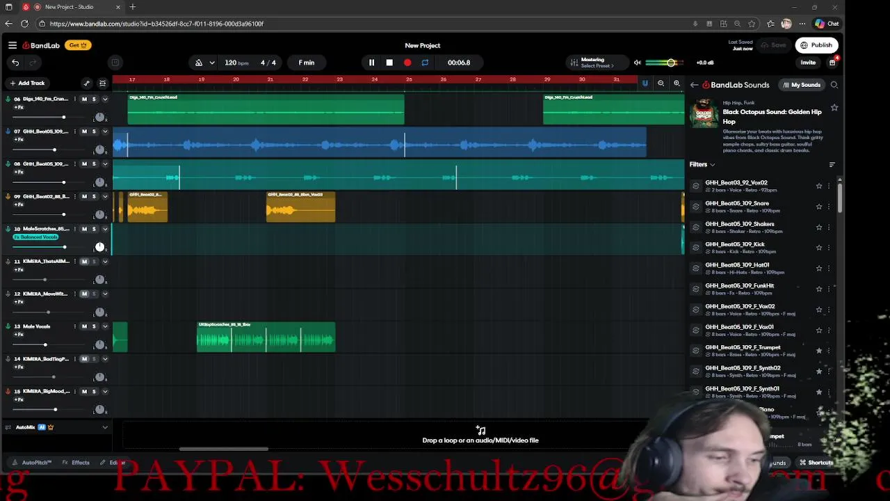Preview GHH_Beat03_92_Vox02 loop
Viewport: 890px width, 501px height.
click(695, 186)
